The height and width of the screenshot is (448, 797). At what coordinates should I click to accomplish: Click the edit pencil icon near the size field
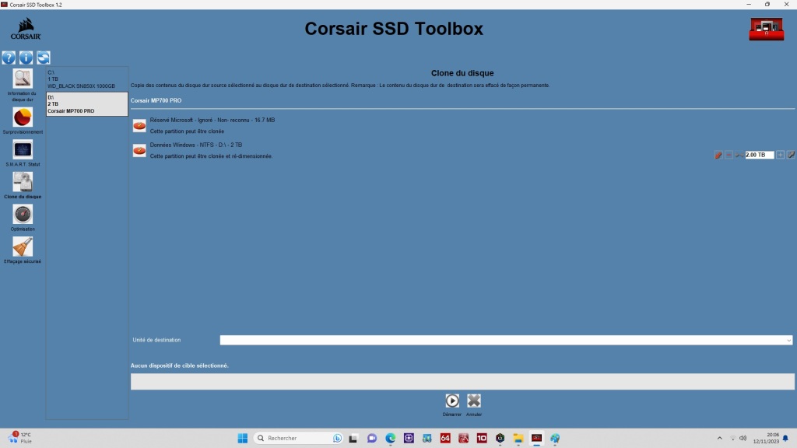coord(791,155)
